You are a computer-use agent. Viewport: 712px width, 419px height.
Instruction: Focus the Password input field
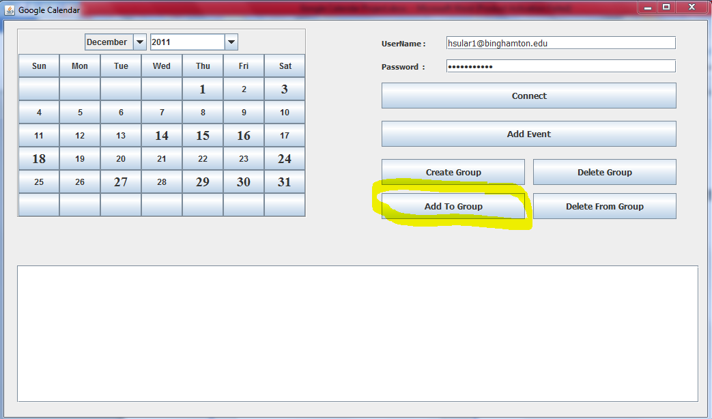click(x=560, y=66)
